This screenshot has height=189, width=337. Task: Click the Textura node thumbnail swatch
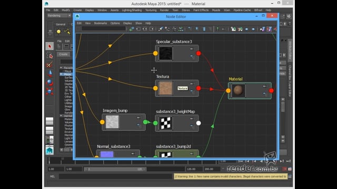[165, 88]
